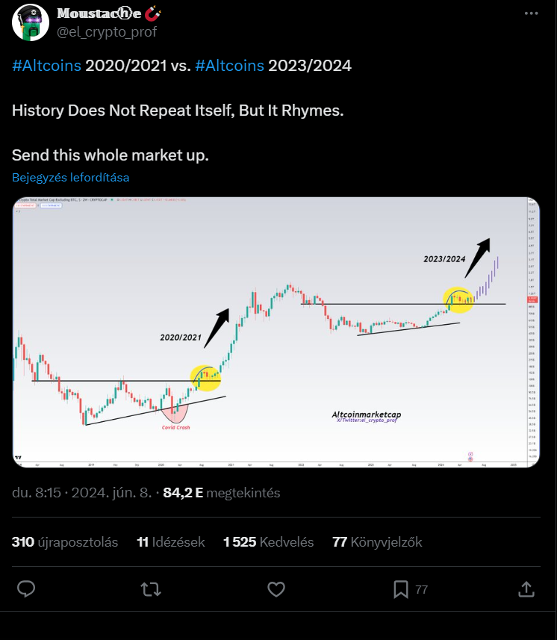View the 310 újraposztolás list

[x=65, y=542]
